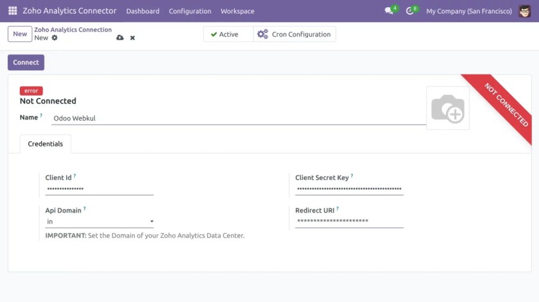Click the Connect button

tap(26, 62)
